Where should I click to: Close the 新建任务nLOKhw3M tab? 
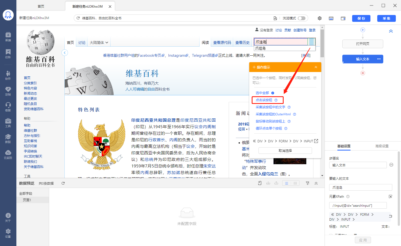point(110,7)
